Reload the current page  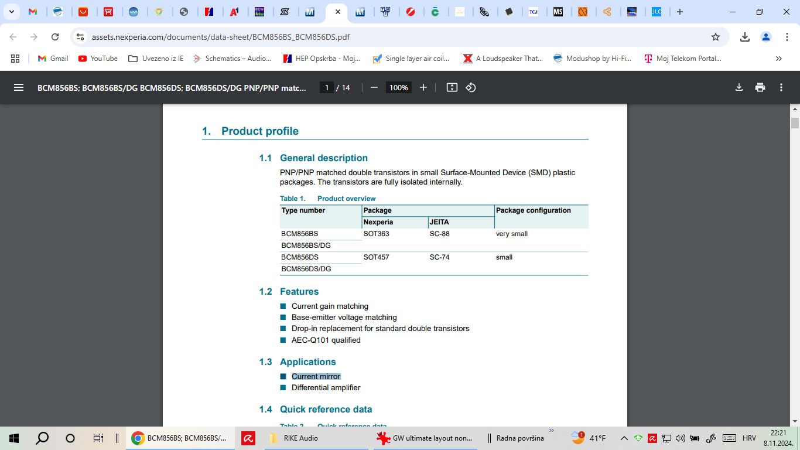pos(55,37)
